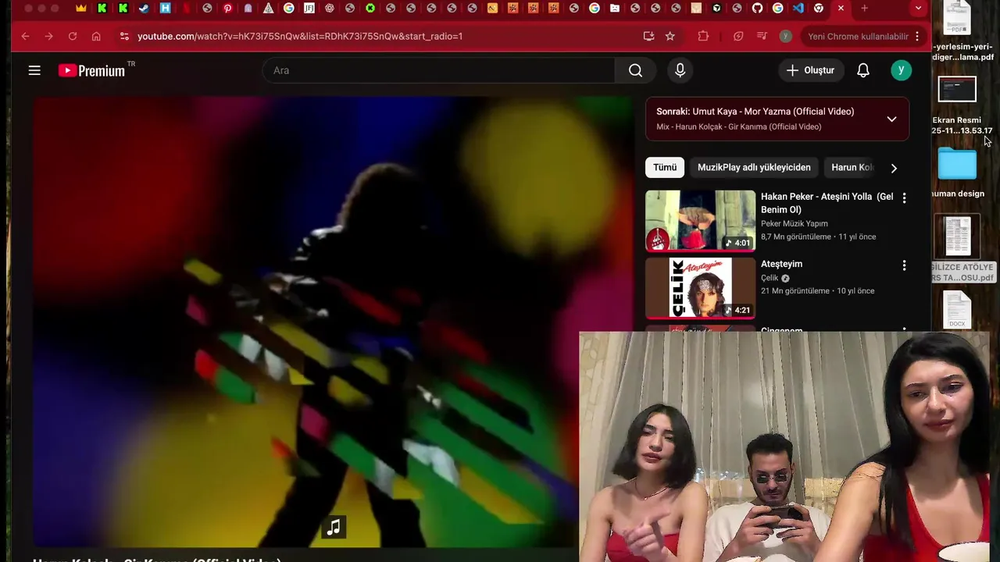Open Hakan Peker video thumbnail
Viewport: 1000px width, 562px height.
700,221
